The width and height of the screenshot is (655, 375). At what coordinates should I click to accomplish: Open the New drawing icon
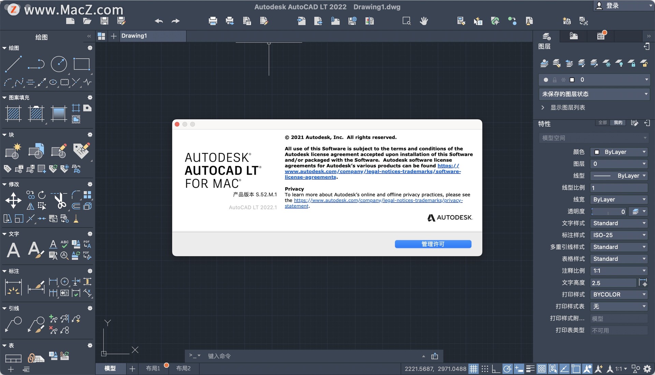pos(70,21)
